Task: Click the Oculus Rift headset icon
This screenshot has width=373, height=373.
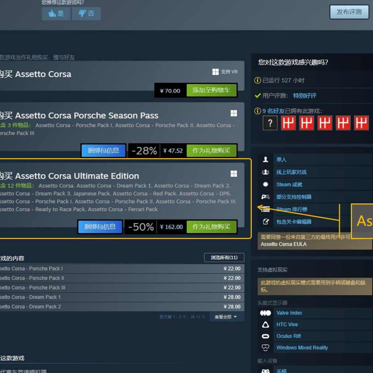Action: (x=265, y=336)
